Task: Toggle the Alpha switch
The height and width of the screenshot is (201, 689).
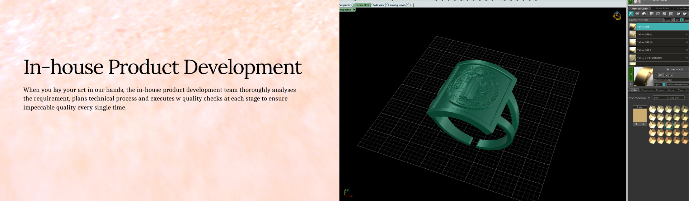Action: [x=664, y=84]
